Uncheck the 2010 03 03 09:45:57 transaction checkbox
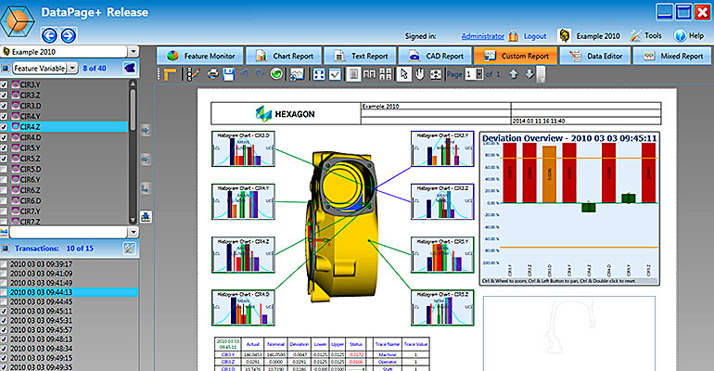 coord(4,330)
